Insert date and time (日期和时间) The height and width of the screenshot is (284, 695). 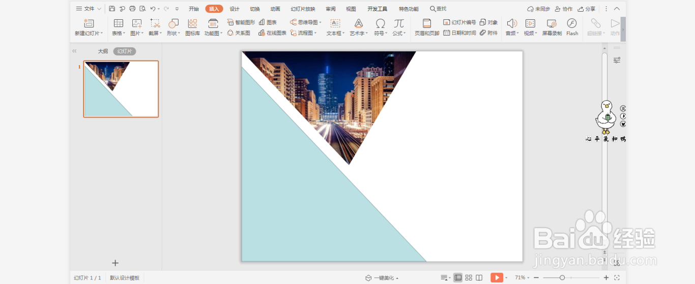[459, 33]
